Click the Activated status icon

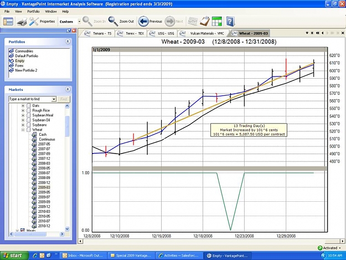pyautogui.click(x=320, y=248)
